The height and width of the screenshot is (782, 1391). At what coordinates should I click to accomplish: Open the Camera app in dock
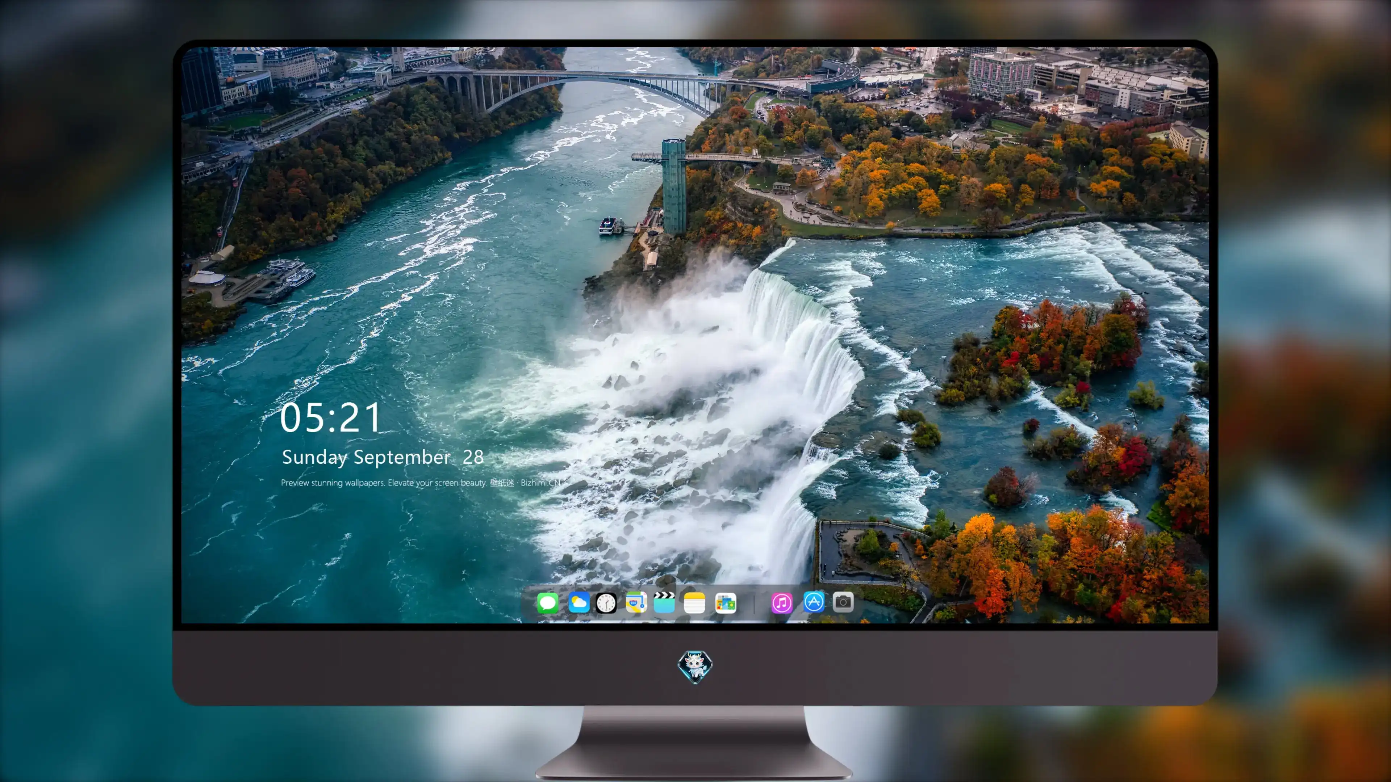pos(843,602)
